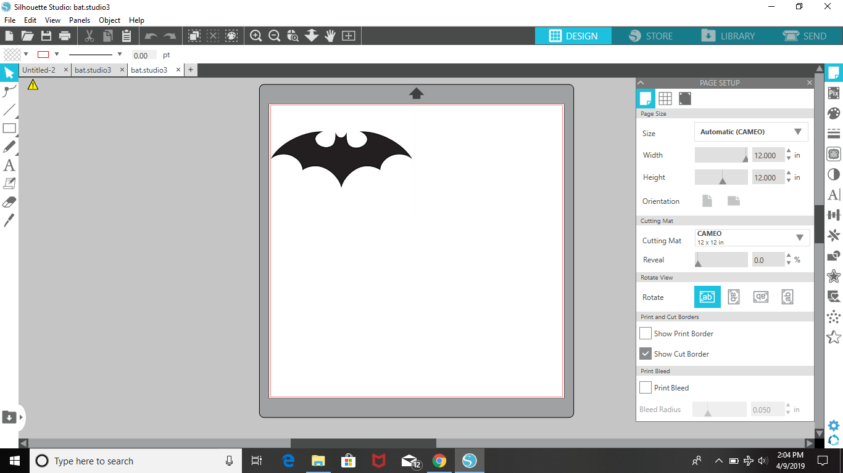Uncheck the Show Cut Border checkbox
This screenshot has height=473, width=843.
646,354
